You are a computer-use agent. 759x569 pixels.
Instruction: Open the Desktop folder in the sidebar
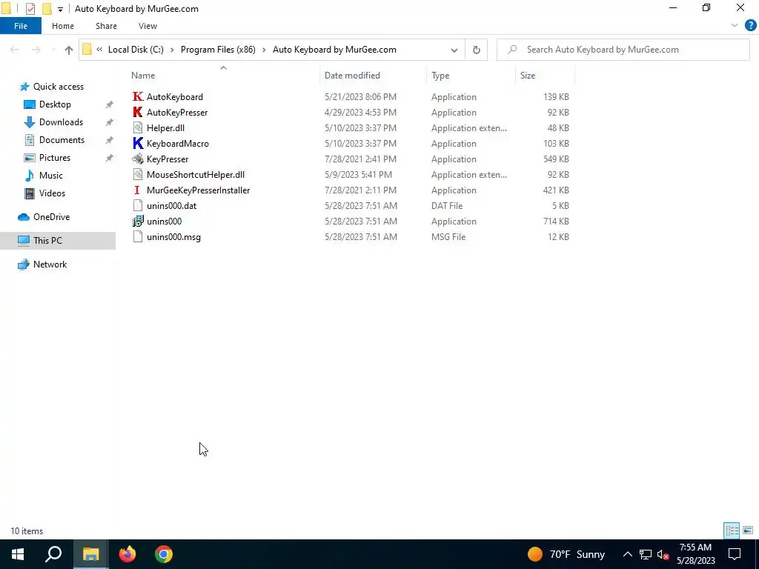click(55, 104)
